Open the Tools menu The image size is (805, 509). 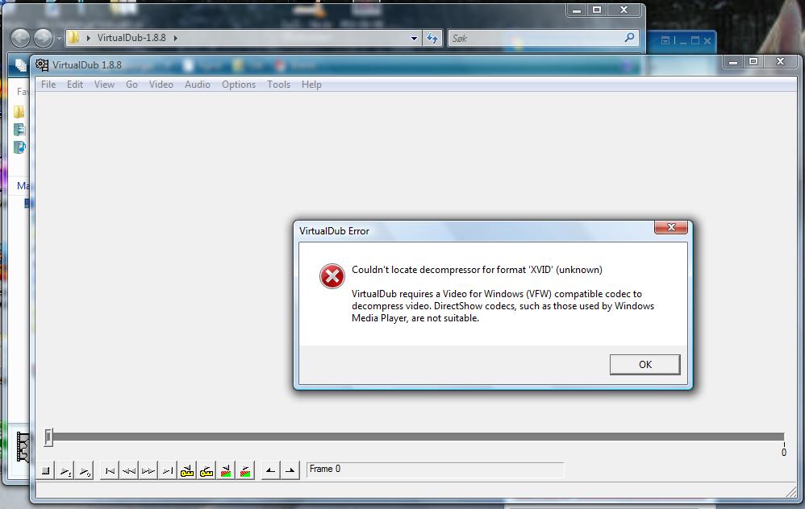pos(279,85)
